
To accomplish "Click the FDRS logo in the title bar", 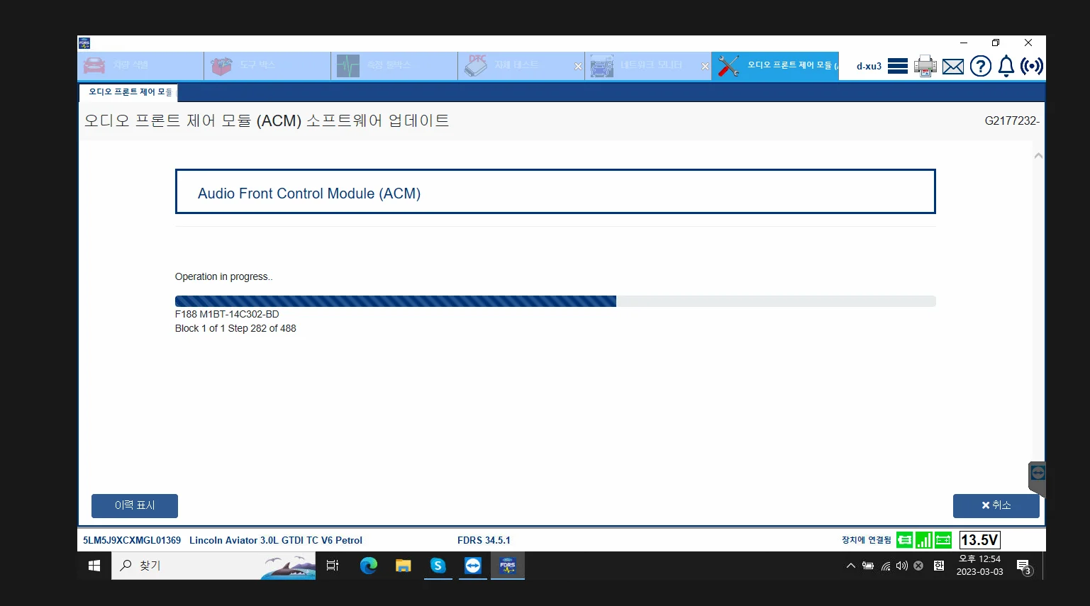I will pos(84,43).
